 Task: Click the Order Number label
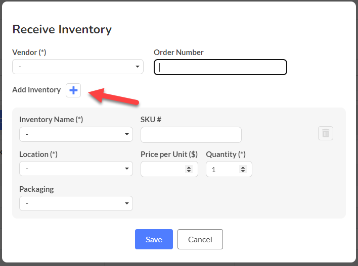[178, 52]
